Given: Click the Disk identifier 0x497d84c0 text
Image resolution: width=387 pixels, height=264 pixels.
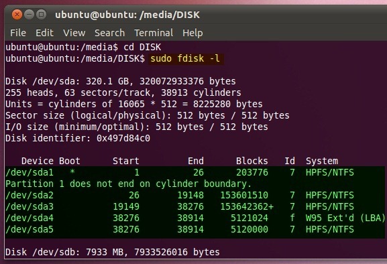Looking at the screenshot, I should [x=78, y=138].
